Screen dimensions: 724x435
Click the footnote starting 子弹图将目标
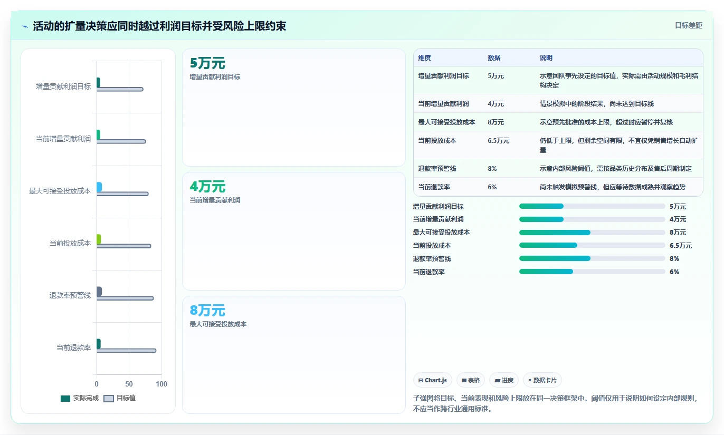pos(555,403)
